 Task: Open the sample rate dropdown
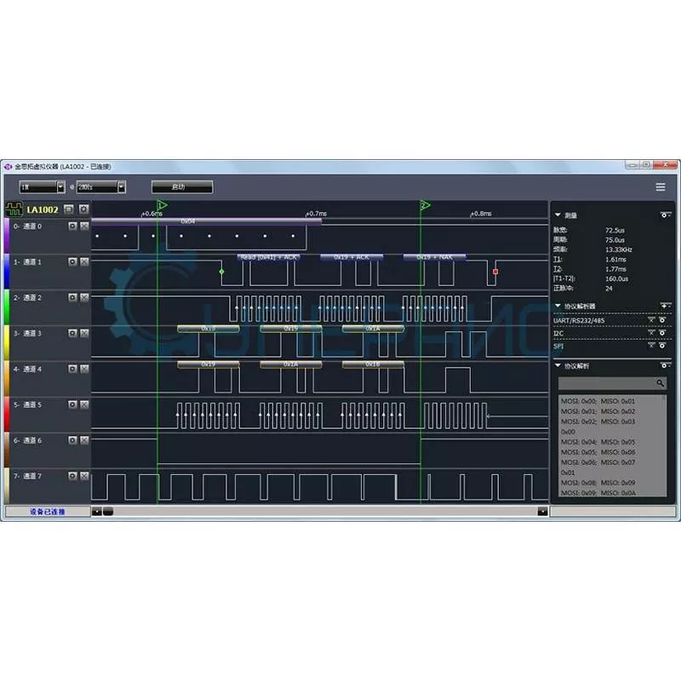click(101, 186)
